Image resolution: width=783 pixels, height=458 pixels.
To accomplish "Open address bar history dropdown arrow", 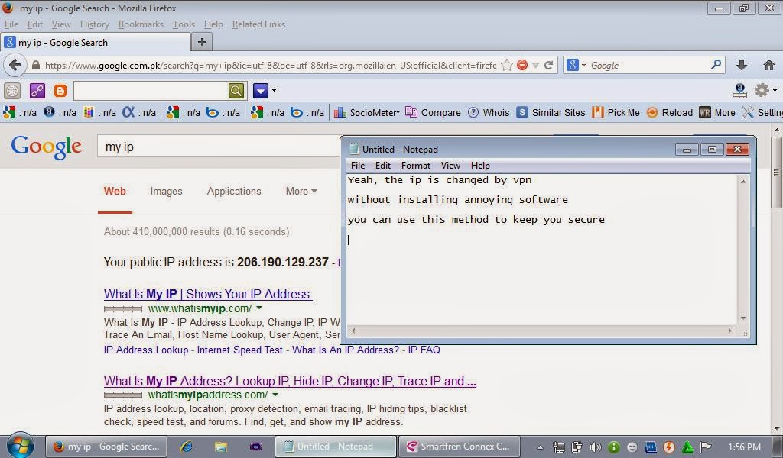I will click(x=535, y=66).
